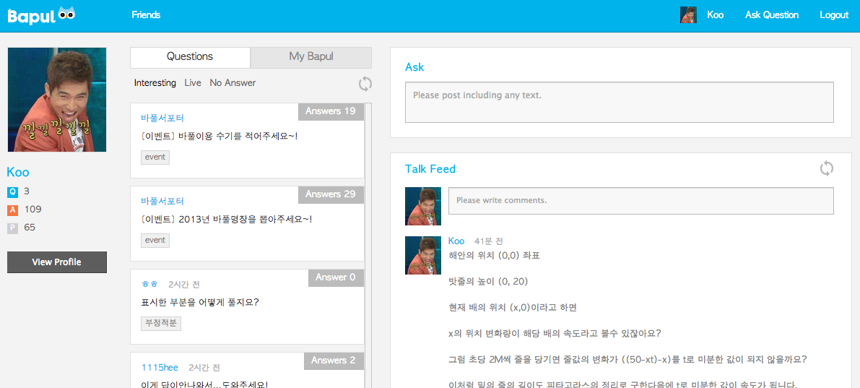The width and height of the screenshot is (860, 388).
Task: Refresh the Talk Feed with reload icon
Action: [827, 168]
